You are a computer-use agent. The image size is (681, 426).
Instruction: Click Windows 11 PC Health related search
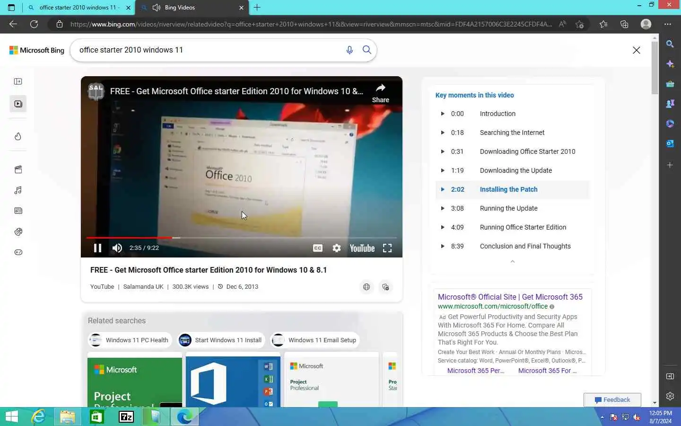click(130, 340)
